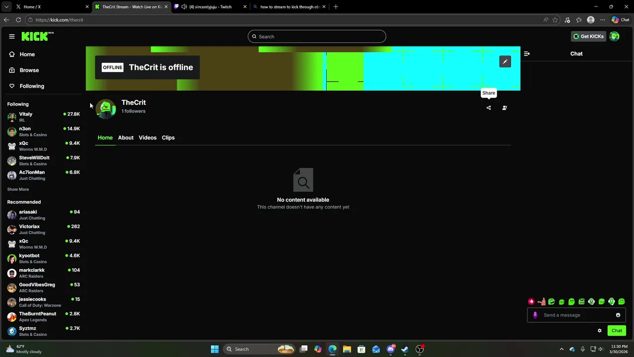Open File Explorer from taskbar

347,349
